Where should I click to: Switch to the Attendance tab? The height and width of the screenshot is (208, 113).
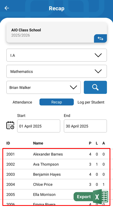pyautogui.click(x=22, y=102)
